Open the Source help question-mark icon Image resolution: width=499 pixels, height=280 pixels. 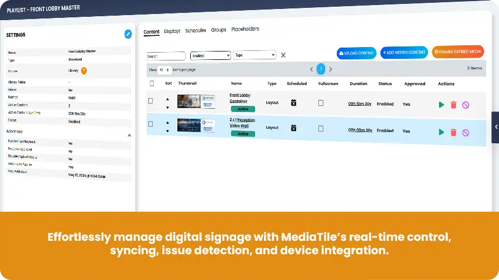coord(84,71)
